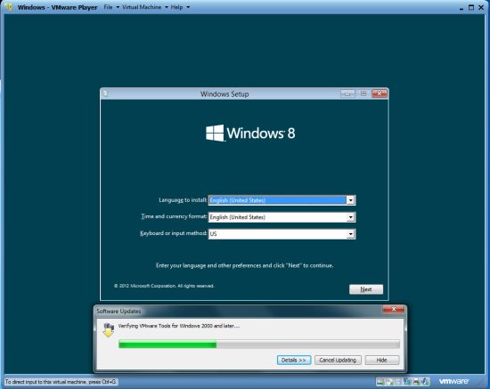Hide the Software Updates dialog

[x=382, y=360]
